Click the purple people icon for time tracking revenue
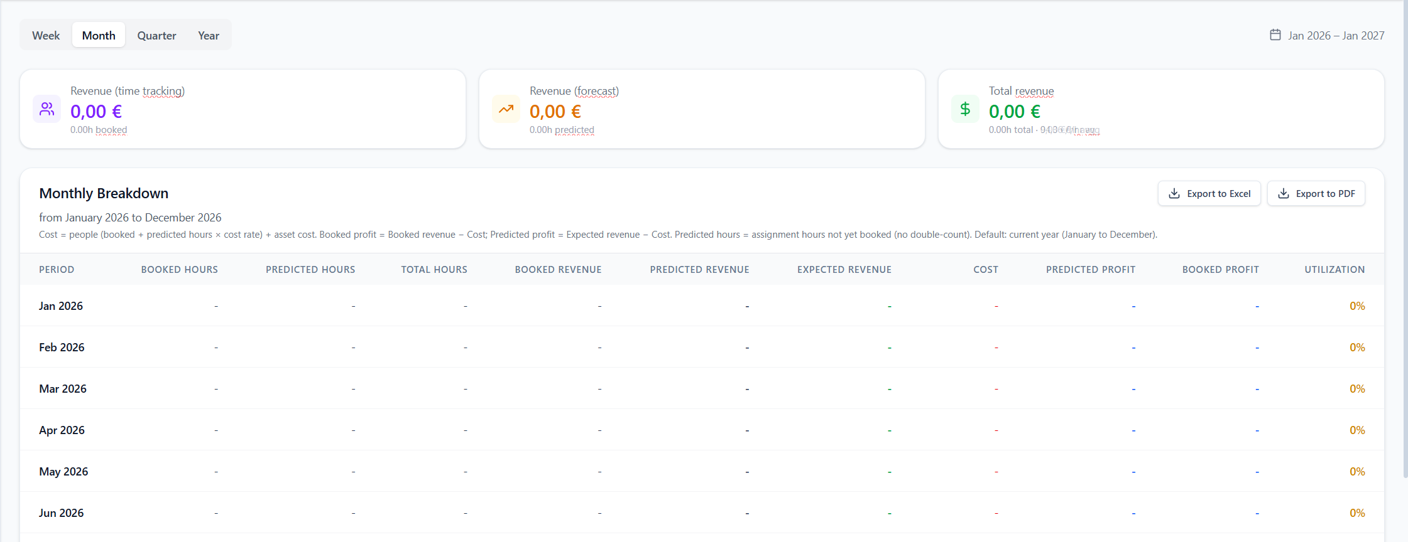 (46, 109)
